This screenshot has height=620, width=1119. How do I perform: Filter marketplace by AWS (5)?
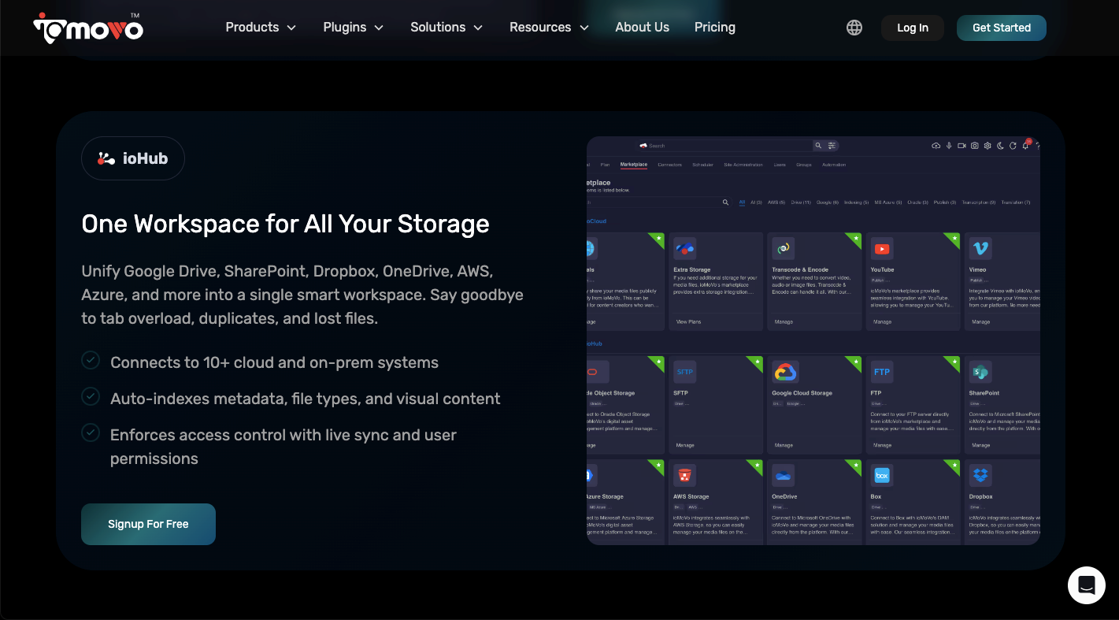[x=776, y=202]
